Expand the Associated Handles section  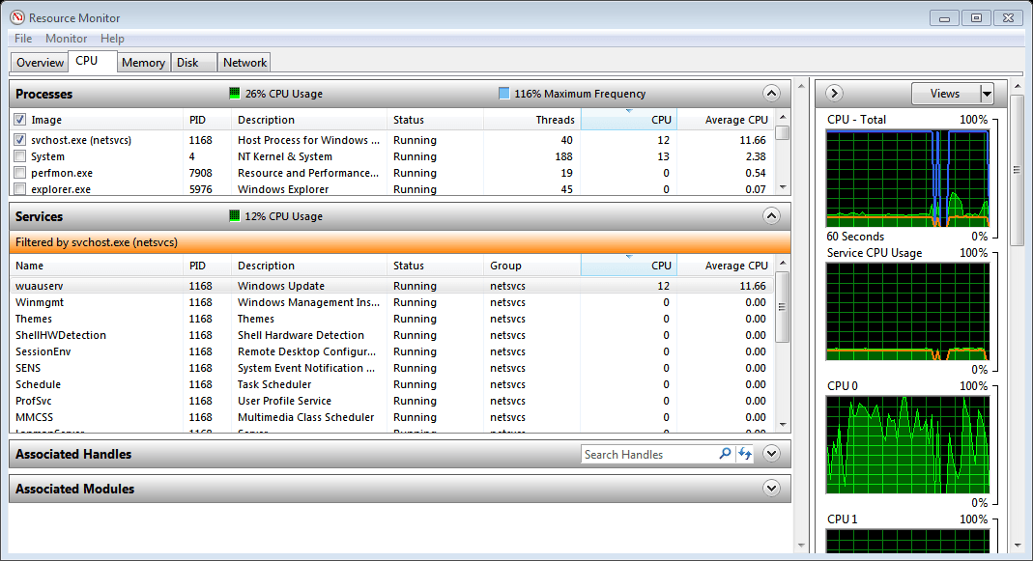(770, 454)
